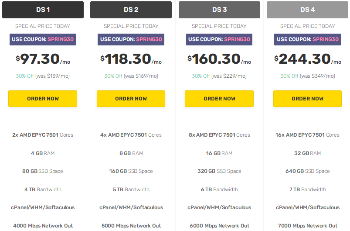The height and width of the screenshot is (231, 350).
Task: Click Order Now for DS 1 plan
Action: point(43,99)
